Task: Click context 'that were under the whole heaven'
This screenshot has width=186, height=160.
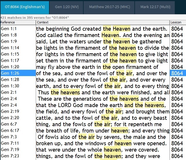Action: 79,150
